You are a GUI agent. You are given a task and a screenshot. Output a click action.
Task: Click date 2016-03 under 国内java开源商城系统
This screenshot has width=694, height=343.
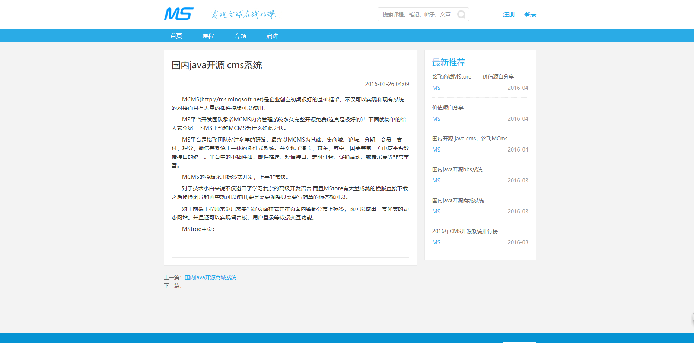click(518, 212)
